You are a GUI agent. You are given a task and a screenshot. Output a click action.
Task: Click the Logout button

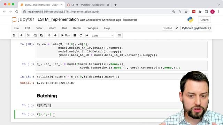[205, 20]
